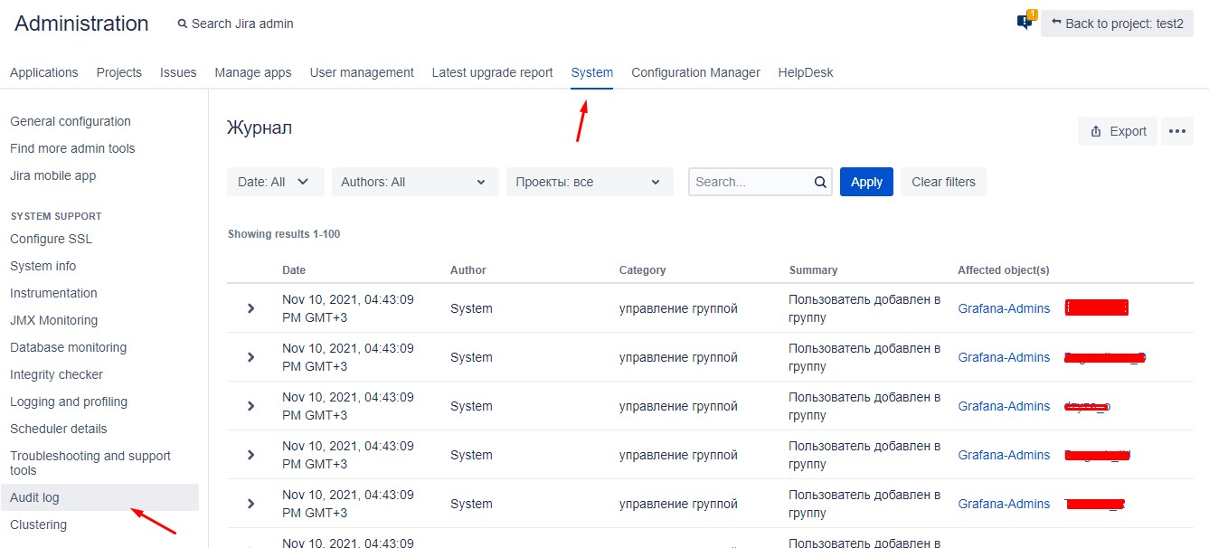The image size is (1209, 548).
Task: Open the Authors: All dropdown
Action: (415, 182)
